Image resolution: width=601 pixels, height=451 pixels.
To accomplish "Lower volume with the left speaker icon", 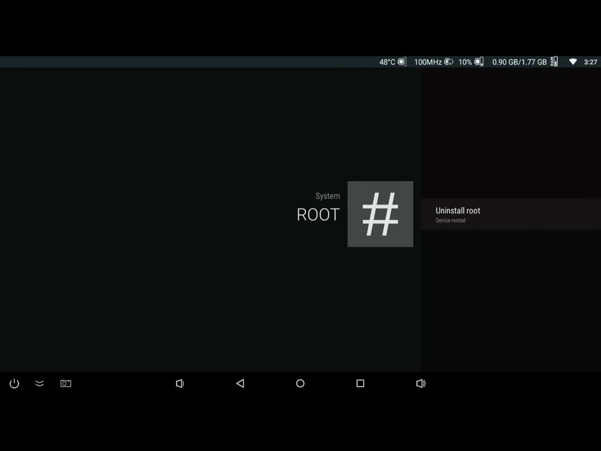I will tap(180, 383).
